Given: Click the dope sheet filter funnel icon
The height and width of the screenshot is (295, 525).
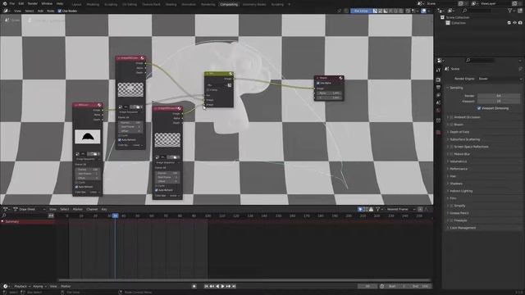Looking at the screenshot, I should click(377, 210).
